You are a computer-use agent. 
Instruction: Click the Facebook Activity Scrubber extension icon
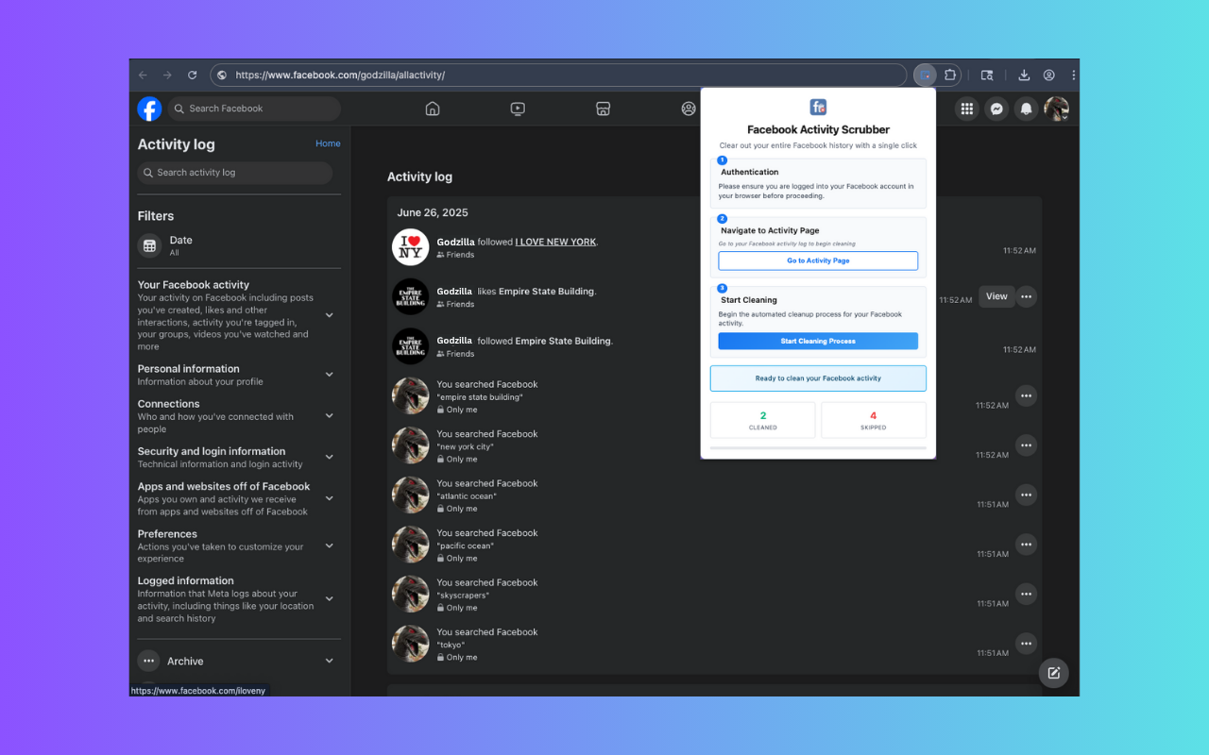(x=926, y=75)
